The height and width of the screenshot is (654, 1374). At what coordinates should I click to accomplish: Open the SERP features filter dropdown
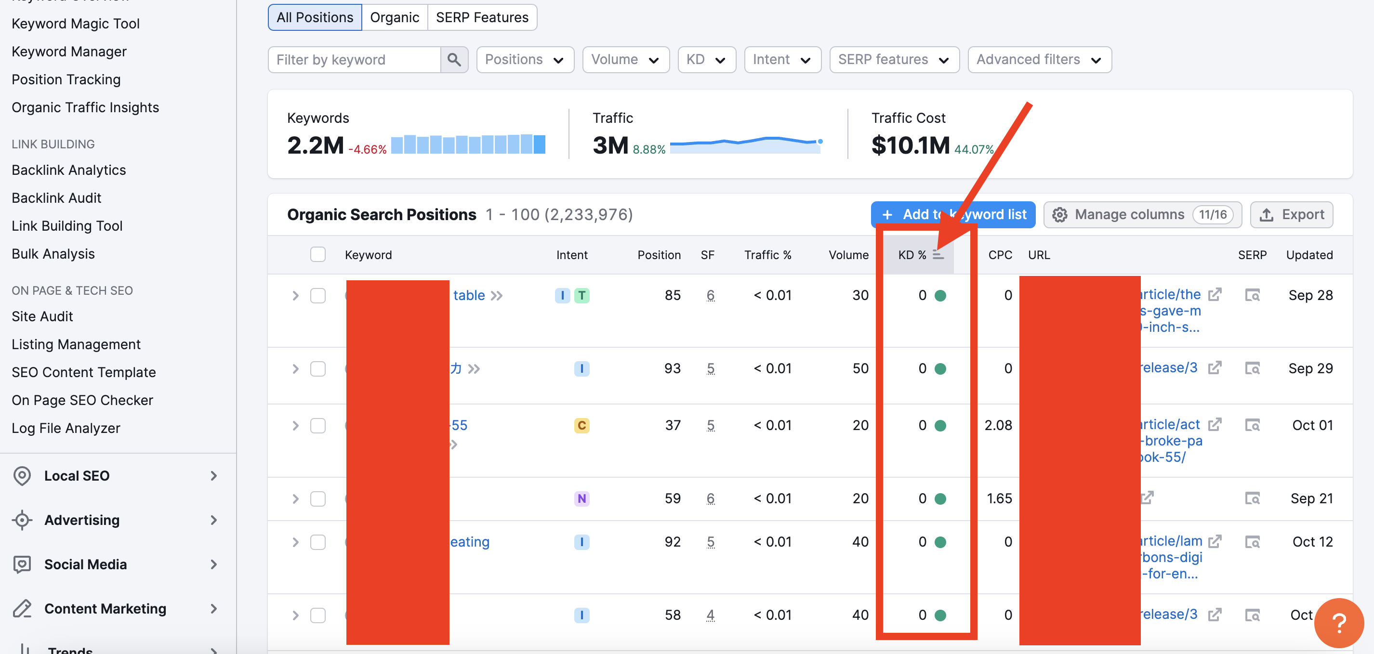(894, 60)
